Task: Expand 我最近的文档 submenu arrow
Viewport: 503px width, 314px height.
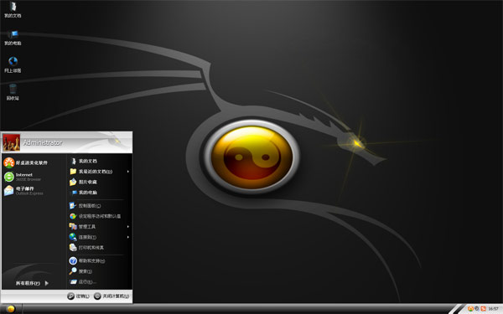Action: coord(128,172)
